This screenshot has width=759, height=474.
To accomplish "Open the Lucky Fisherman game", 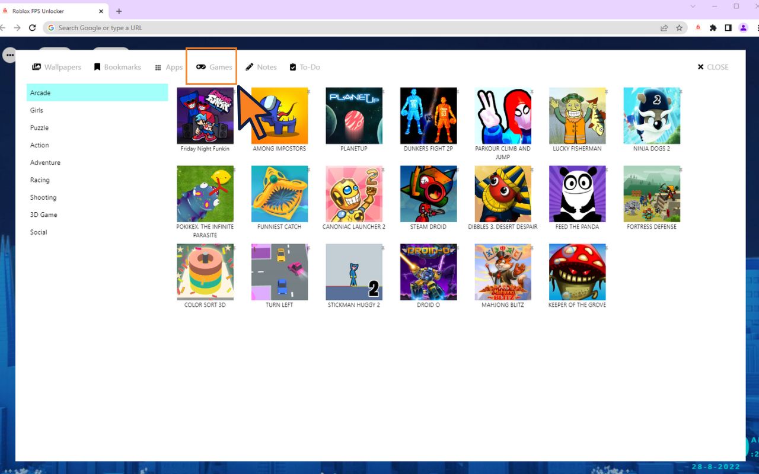I will tap(577, 116).
